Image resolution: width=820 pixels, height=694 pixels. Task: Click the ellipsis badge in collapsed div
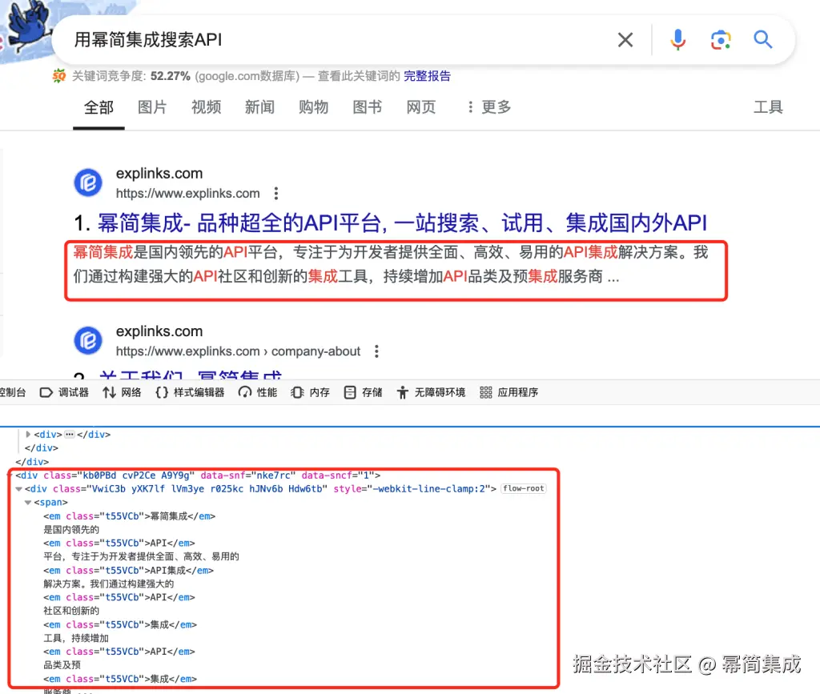[x=69, y=435]
